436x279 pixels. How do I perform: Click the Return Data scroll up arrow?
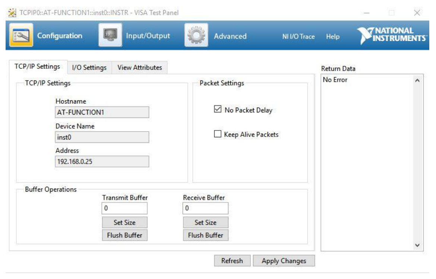[x=417, y=80]
